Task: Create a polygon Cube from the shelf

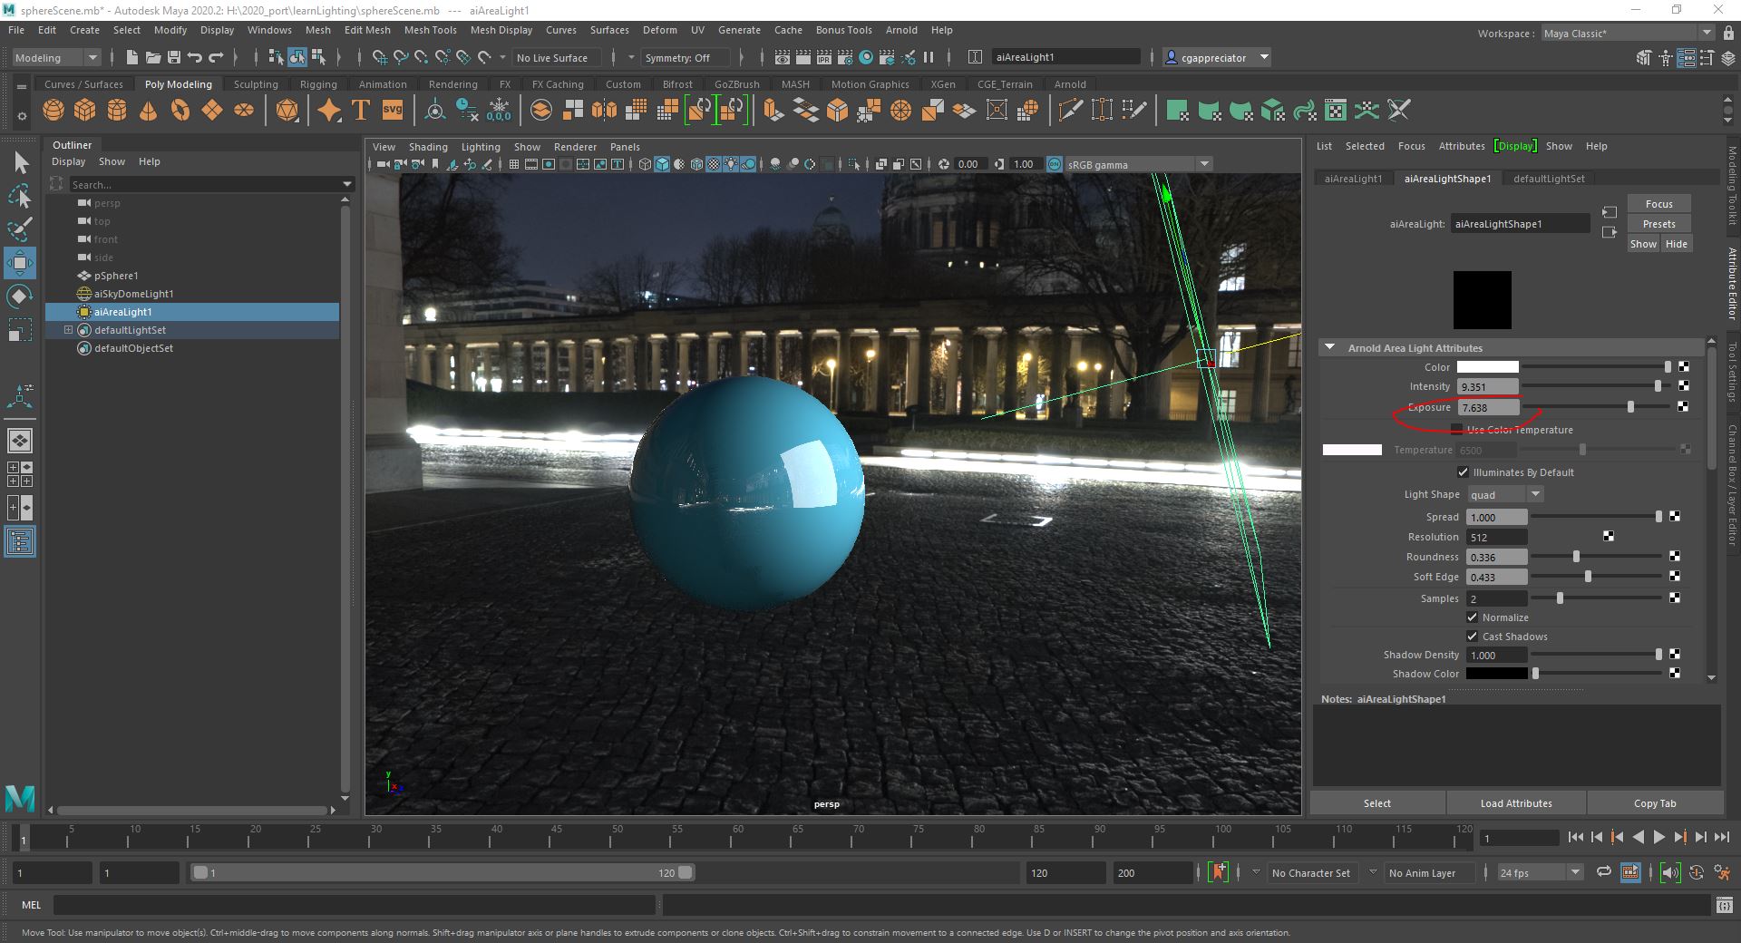Action: 84,110
